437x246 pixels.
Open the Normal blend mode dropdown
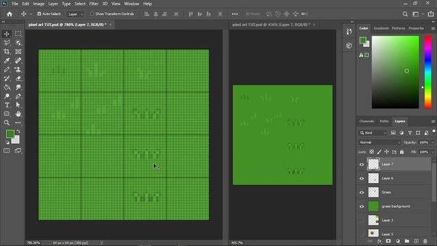(x=380, y=143)
